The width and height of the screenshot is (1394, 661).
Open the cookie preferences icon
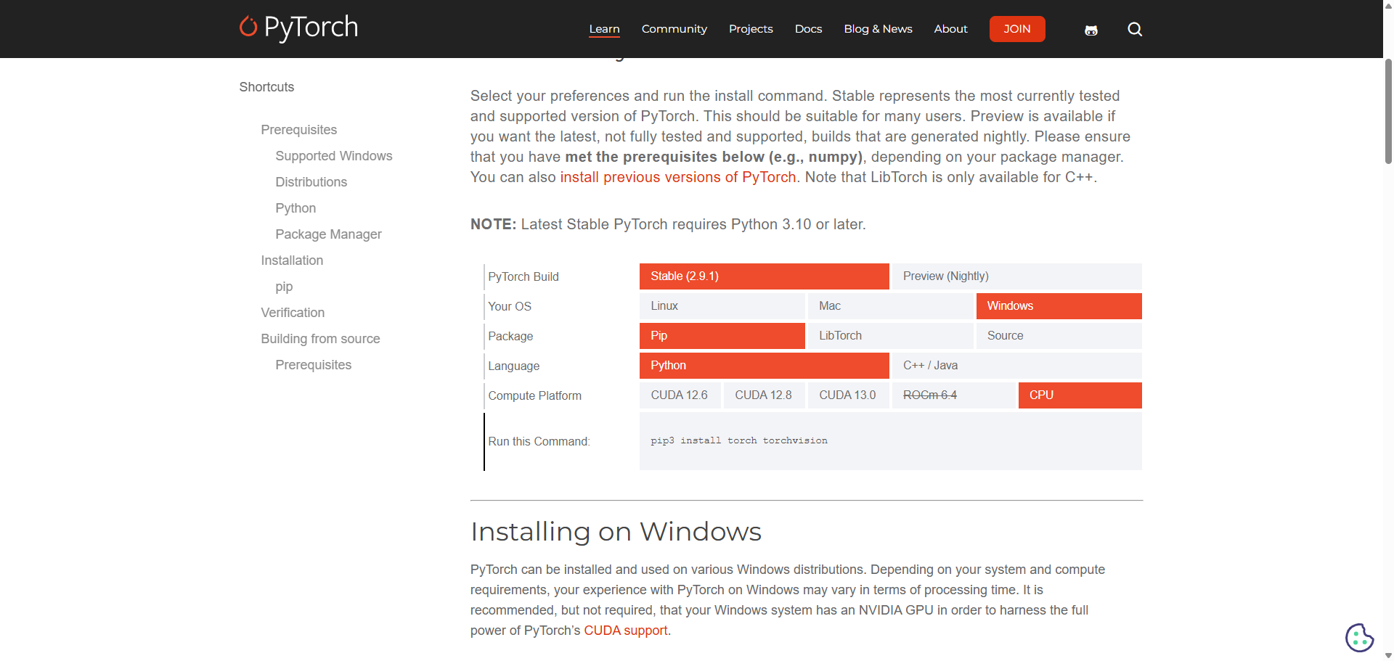click(1359, 638)
